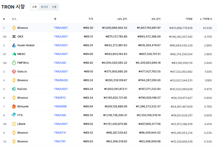Open the TRX/ETH pair link

click(60, 133)
